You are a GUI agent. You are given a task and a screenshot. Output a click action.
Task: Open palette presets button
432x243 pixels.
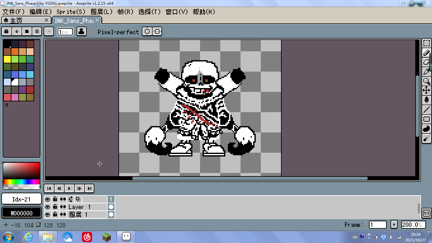pos(27,31)
